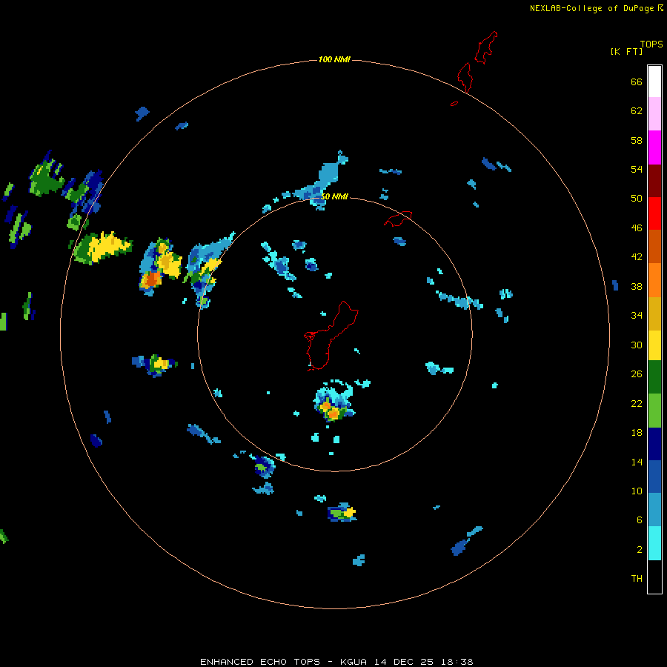
Task: Click the 58 legend value
Action: click(x=637, y=140)
